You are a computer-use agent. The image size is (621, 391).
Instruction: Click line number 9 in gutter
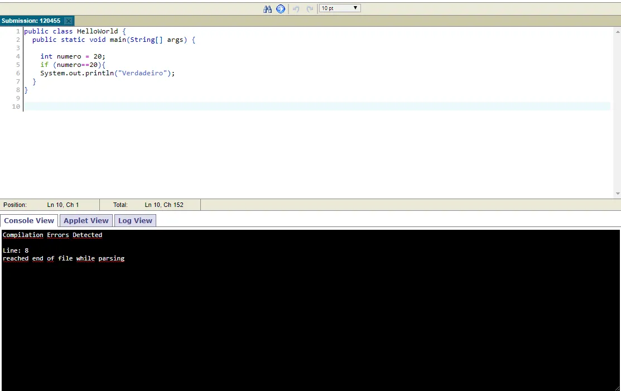coord(18,98)
